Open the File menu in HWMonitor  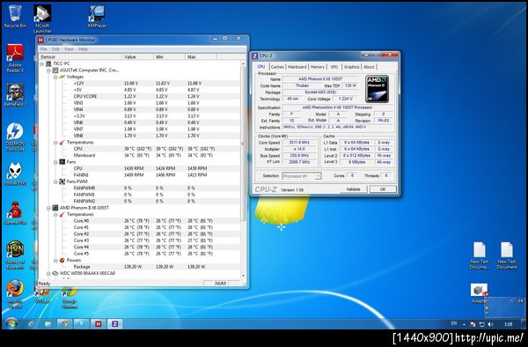[44, 49]
